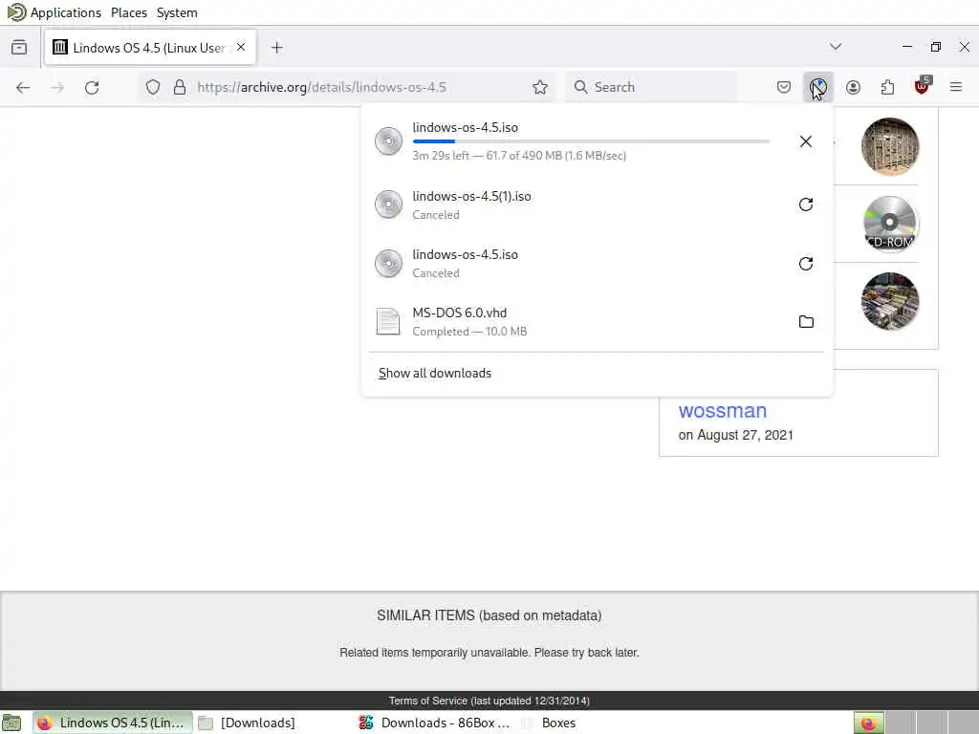
Task: Cancel the active lindows-os-4.5.iso download
Action: [806, 141]
